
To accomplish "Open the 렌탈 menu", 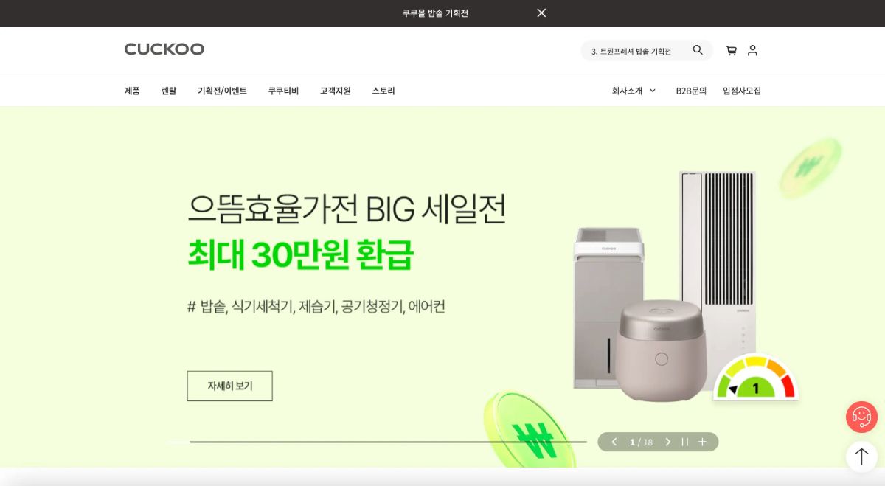I will coord(169,91).
